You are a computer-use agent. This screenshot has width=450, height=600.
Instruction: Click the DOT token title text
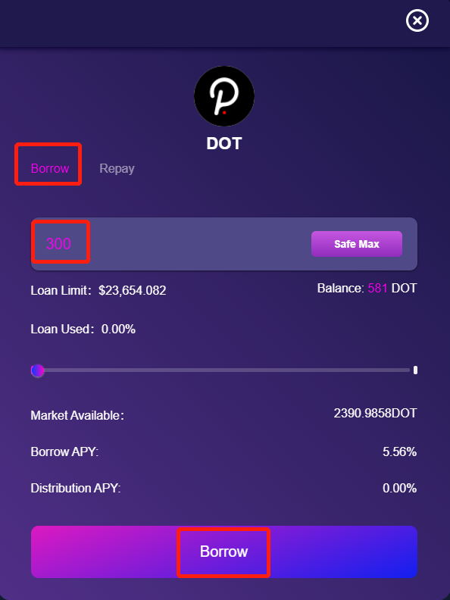coord(224,144)
